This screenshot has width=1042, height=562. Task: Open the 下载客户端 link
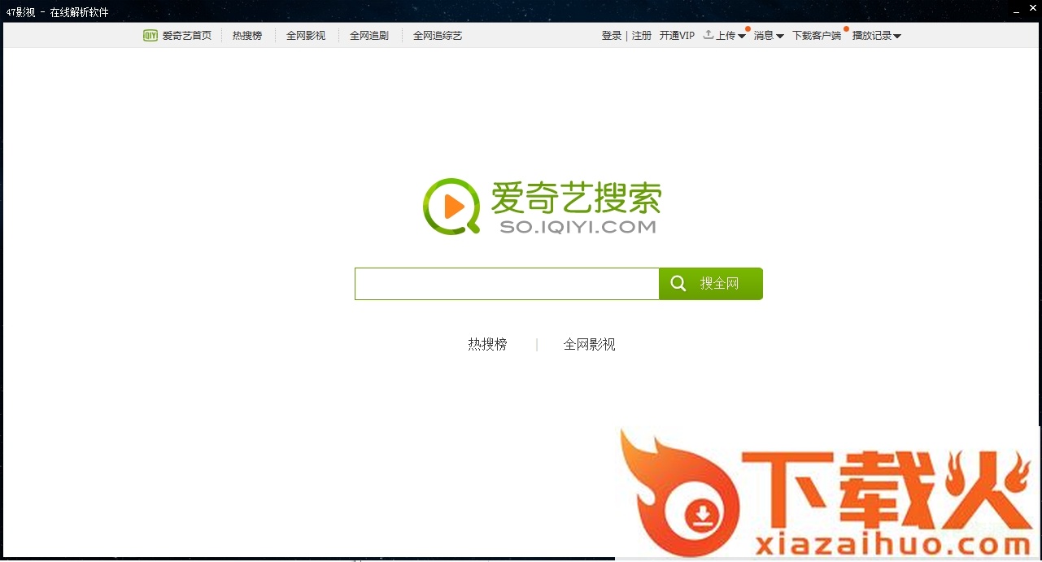point(817,36)
